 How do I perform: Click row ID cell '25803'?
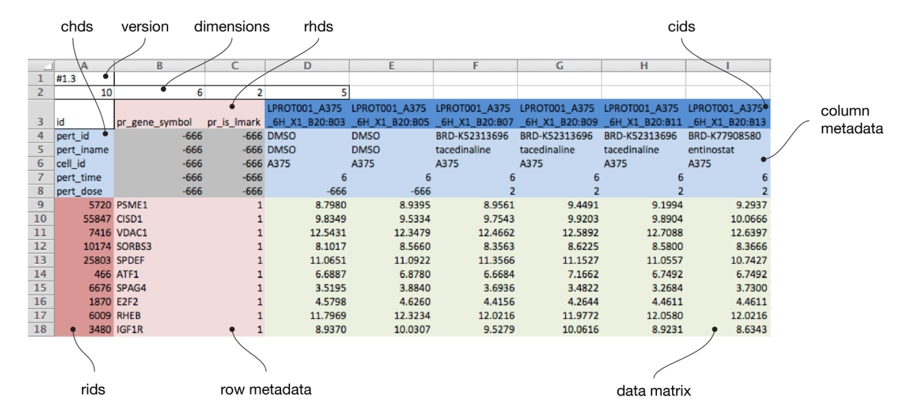click(x=84, y=259)
